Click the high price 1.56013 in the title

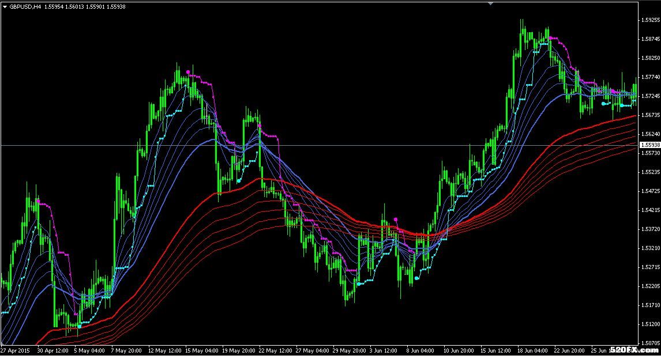pos(74,7)
